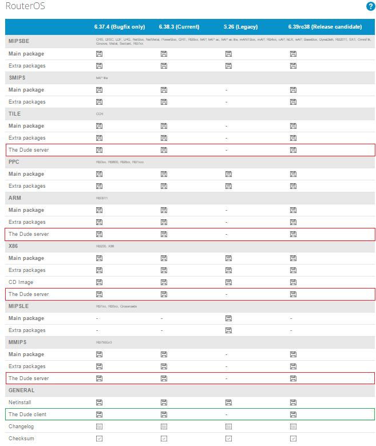Download Netinstall for 6.39rc38

[293, 402]
